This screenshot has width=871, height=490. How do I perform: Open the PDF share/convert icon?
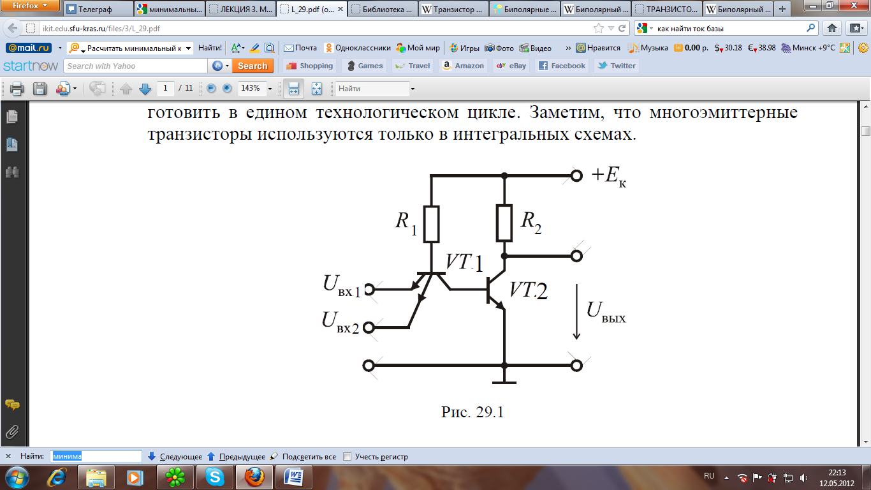pyautogui.click(x=65, y=89)
